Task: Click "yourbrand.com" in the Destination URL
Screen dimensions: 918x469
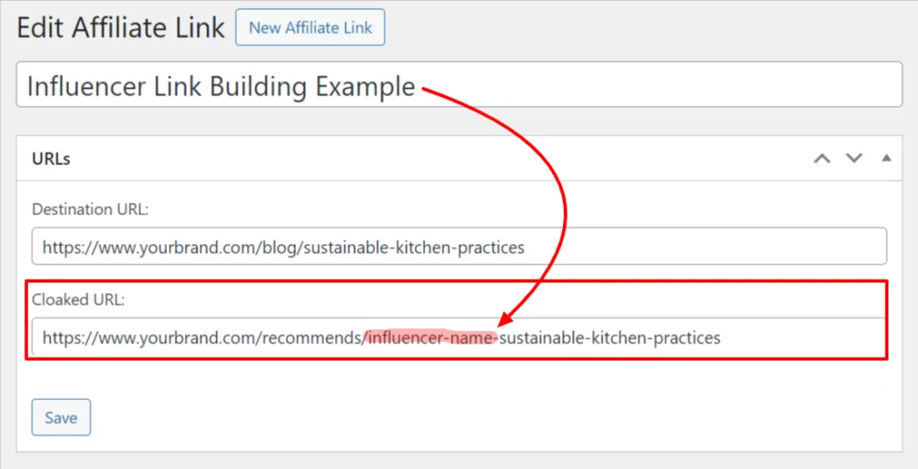Action: pos(178,247)
